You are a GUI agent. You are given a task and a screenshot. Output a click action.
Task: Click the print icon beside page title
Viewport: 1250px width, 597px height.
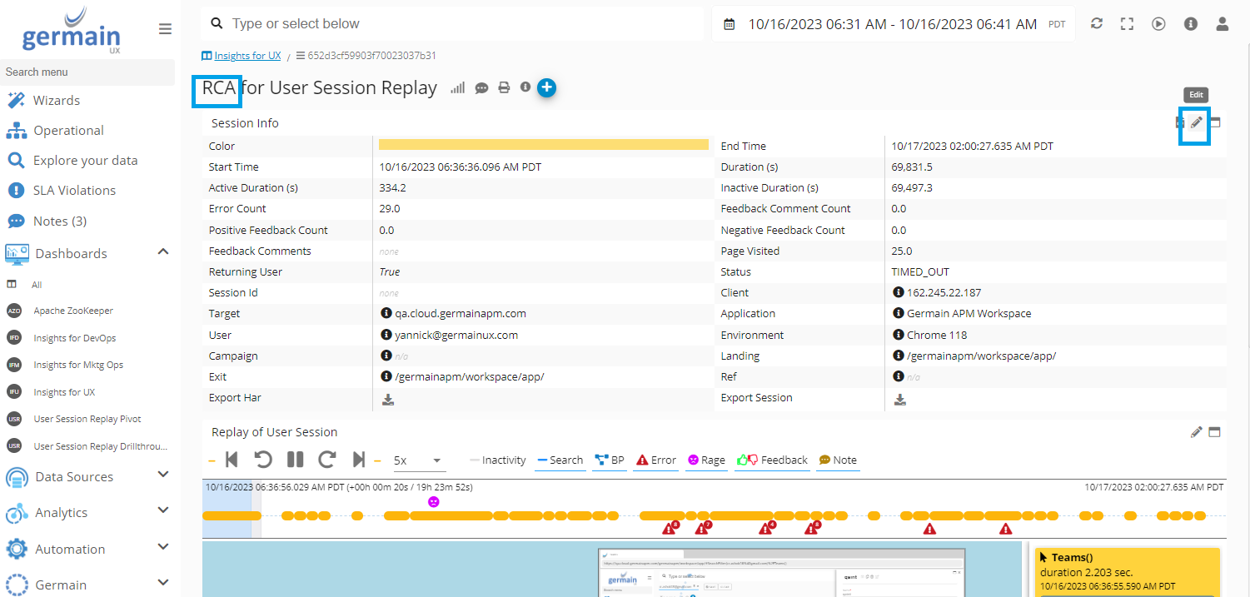[x=504, y=87]
